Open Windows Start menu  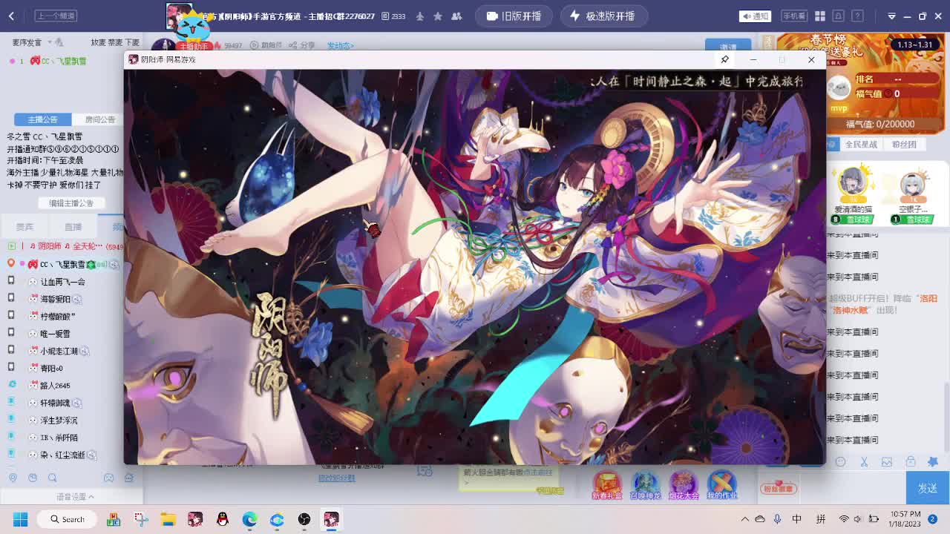tap(20, 519)
